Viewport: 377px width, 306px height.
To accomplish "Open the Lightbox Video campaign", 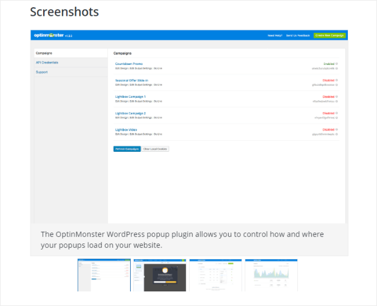I will (x=126, y=130).
